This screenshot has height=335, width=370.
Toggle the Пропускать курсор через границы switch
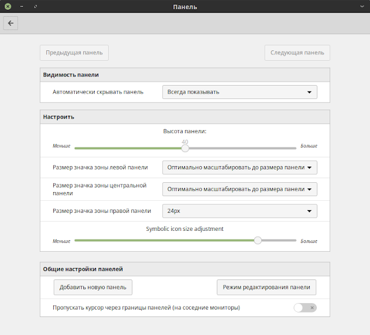(305, 308)
